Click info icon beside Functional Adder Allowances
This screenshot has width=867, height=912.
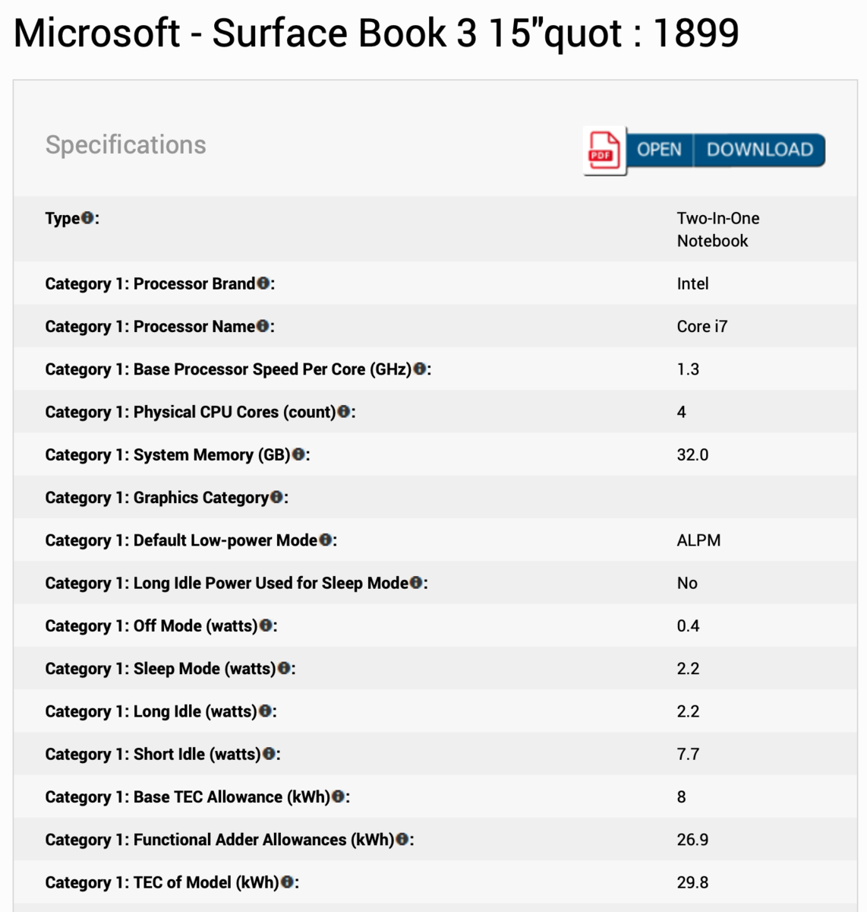point(402,840)
